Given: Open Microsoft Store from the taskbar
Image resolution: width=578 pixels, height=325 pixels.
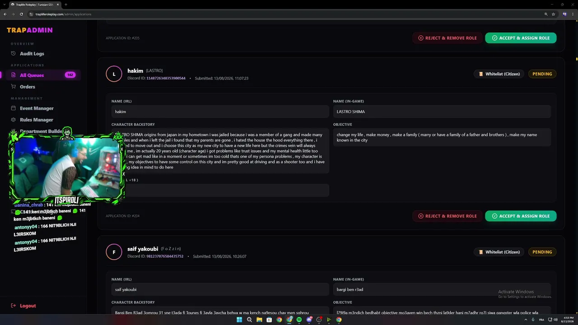Looking at the screenshot, I should 269,320.
